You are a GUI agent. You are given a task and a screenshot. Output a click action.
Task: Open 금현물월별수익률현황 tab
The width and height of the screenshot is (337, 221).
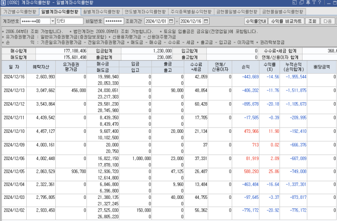(283, 12)
